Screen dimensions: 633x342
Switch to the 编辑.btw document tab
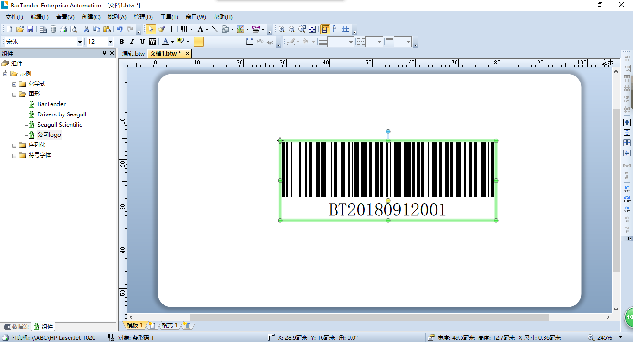[x=133, y=54]
